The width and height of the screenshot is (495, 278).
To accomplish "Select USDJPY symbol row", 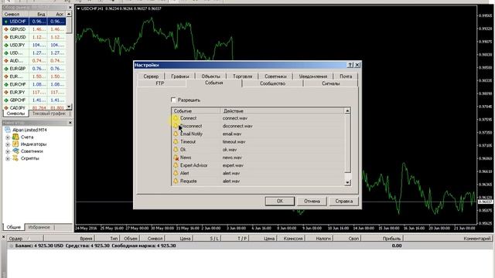I will (x=34, y=45).
